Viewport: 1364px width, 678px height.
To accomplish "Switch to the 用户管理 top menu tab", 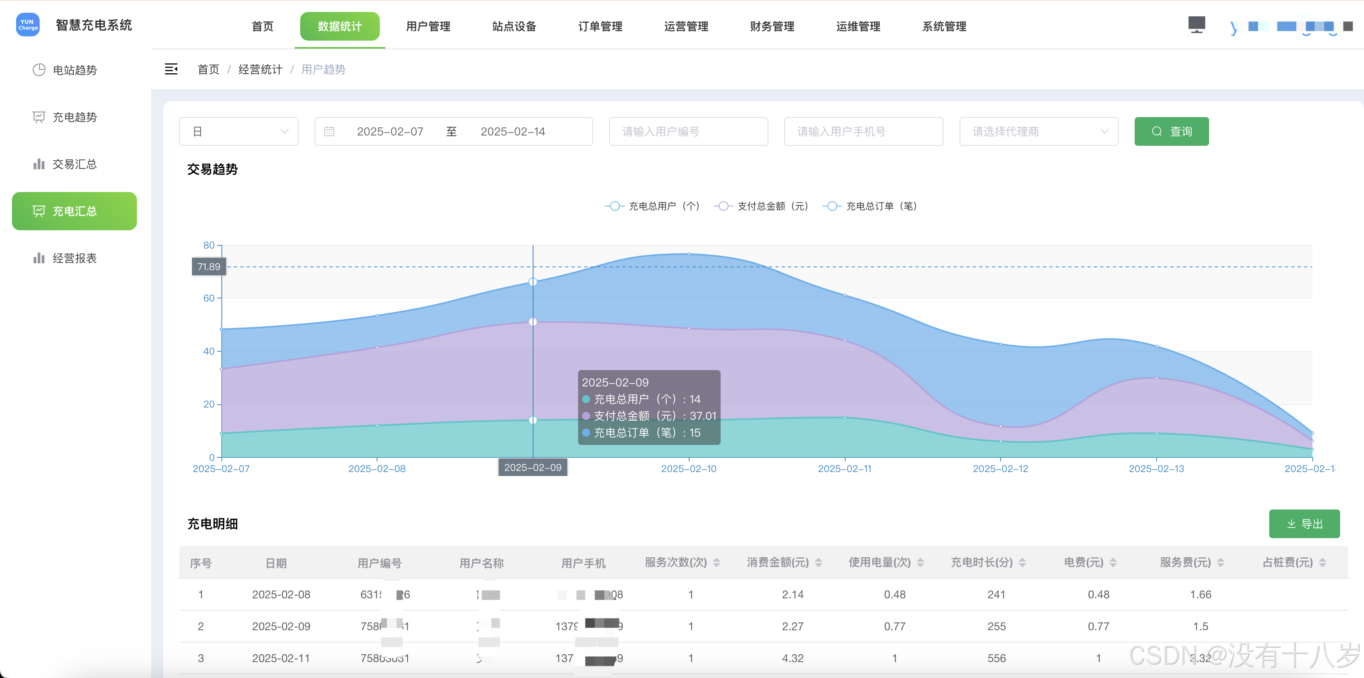I will point(428,26).
